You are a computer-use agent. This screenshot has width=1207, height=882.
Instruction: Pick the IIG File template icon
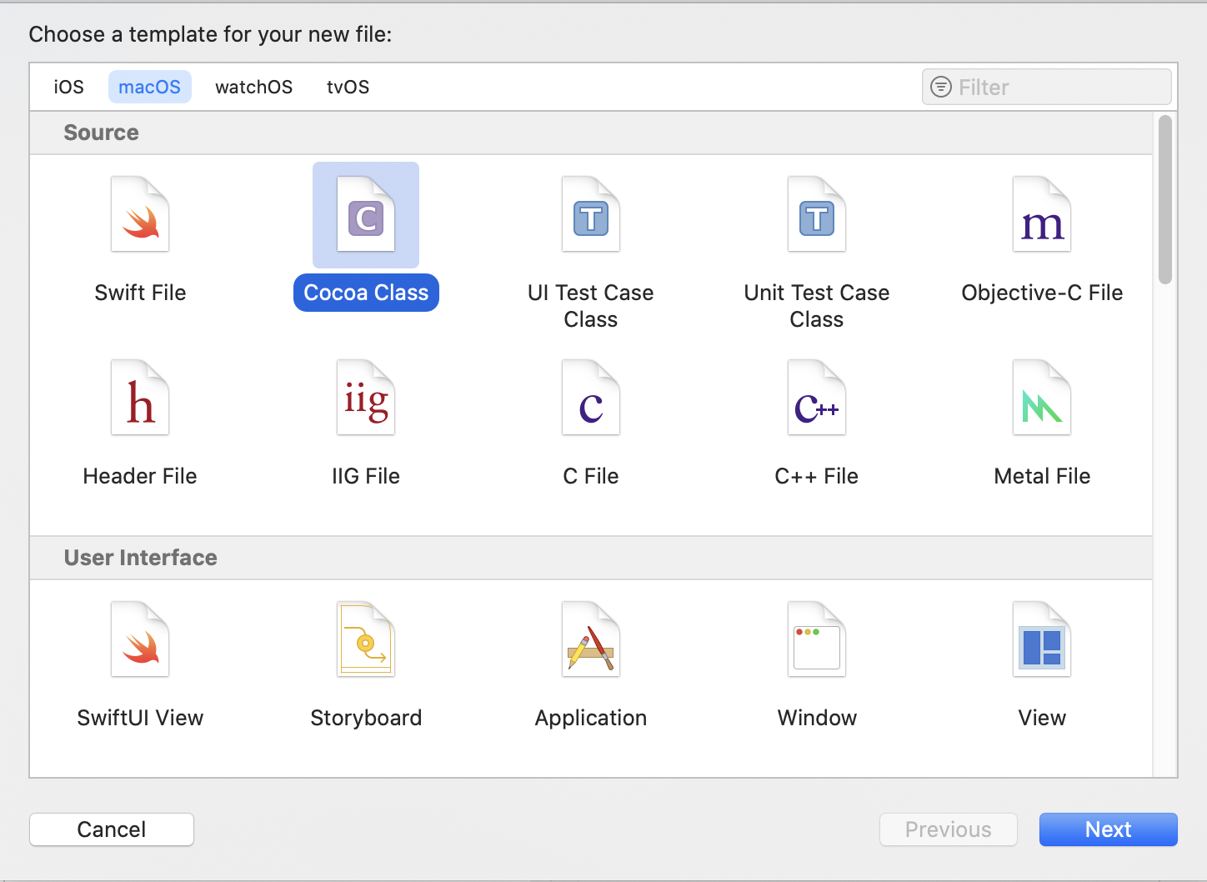coord(366,398)
